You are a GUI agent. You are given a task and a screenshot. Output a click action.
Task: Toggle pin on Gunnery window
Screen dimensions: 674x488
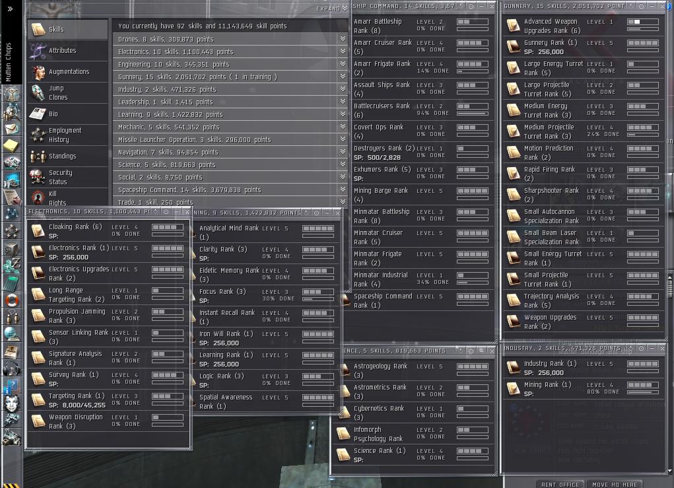(631, 6)
